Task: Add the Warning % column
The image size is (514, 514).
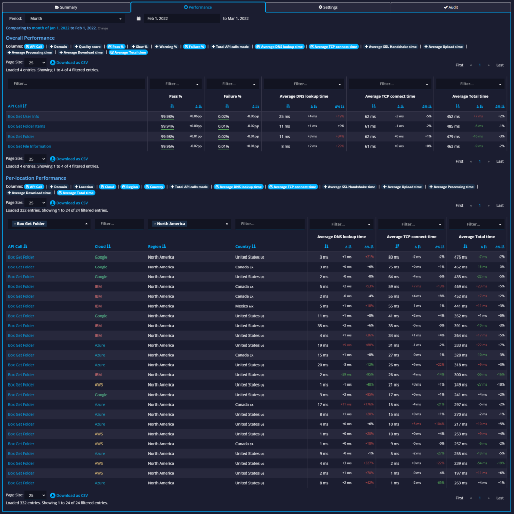Action: point(166,47)
